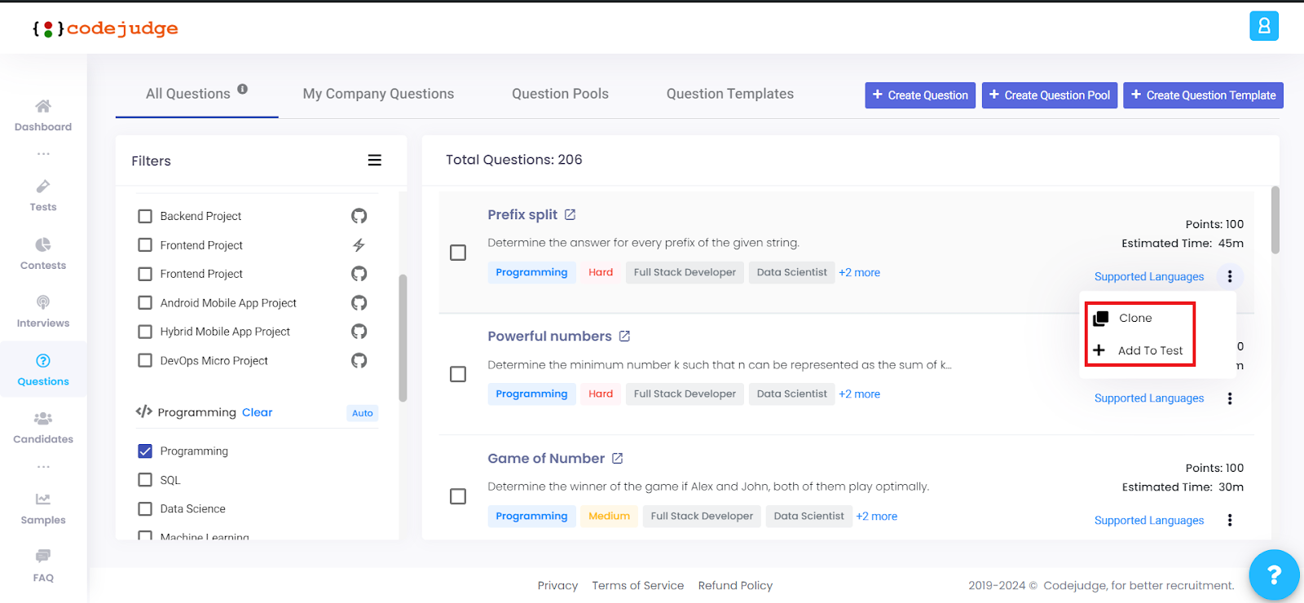
Task: Choose Clone from the context menu
Action: point(1134,318)
